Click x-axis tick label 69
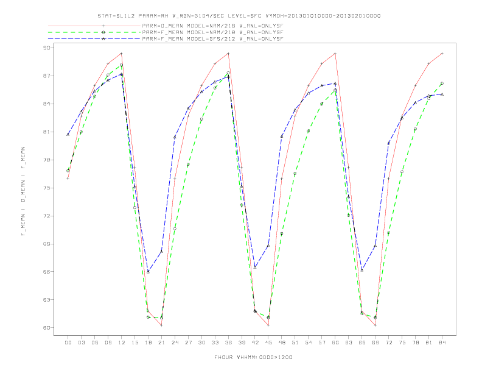This screenshot has height=373, width=482. (375, 343)
